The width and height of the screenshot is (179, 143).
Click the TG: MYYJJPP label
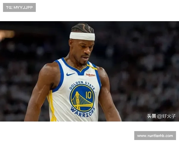(19, 7)
